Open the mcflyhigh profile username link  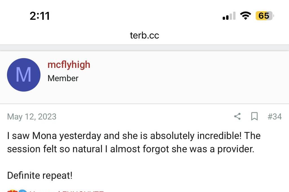pos(69,65)
